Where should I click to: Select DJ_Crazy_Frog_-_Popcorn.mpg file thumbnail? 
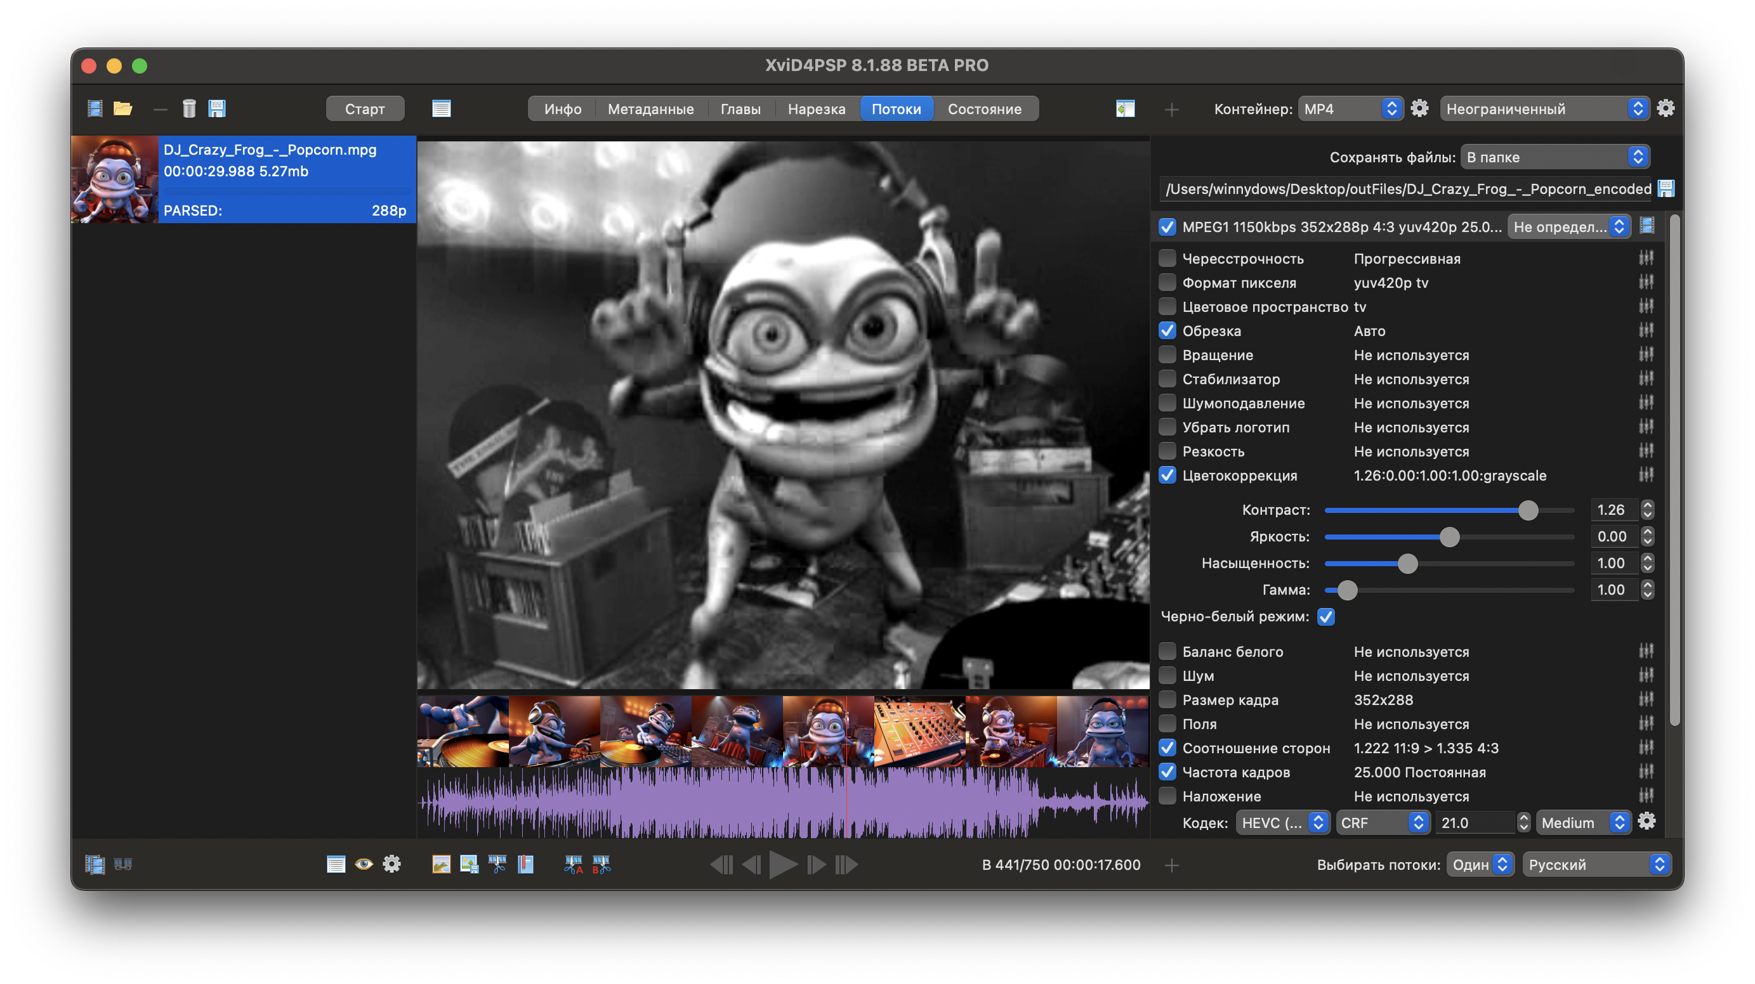(115, 180)
